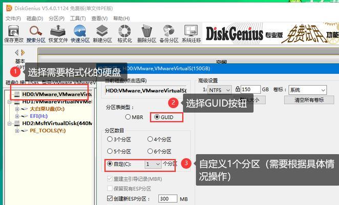Click the drive icon beside EFI(H:)
The image size is (339, 205).
tap(25, 116)
